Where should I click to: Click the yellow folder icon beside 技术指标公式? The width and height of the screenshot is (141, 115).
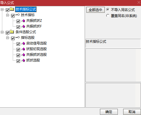pos(12,9)
